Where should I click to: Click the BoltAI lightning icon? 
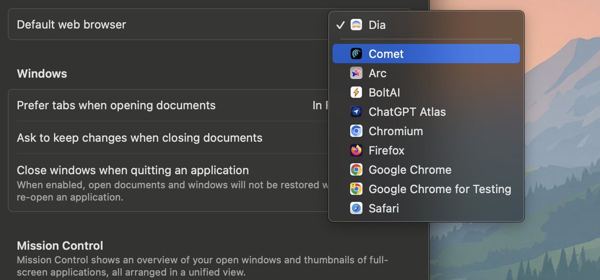[x=356, y=92]
